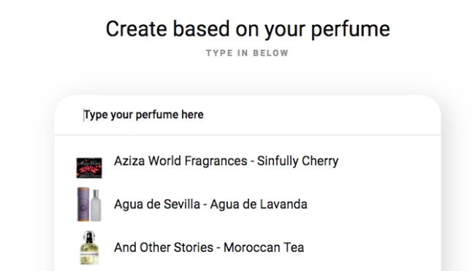Place the cursor at the start of the perfume input

84,115
